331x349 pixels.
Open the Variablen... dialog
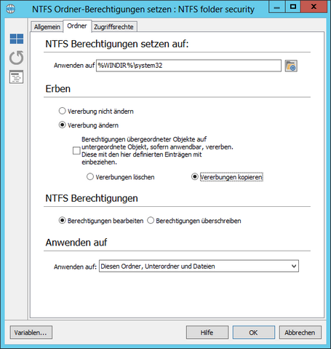[x=31, y=332]
